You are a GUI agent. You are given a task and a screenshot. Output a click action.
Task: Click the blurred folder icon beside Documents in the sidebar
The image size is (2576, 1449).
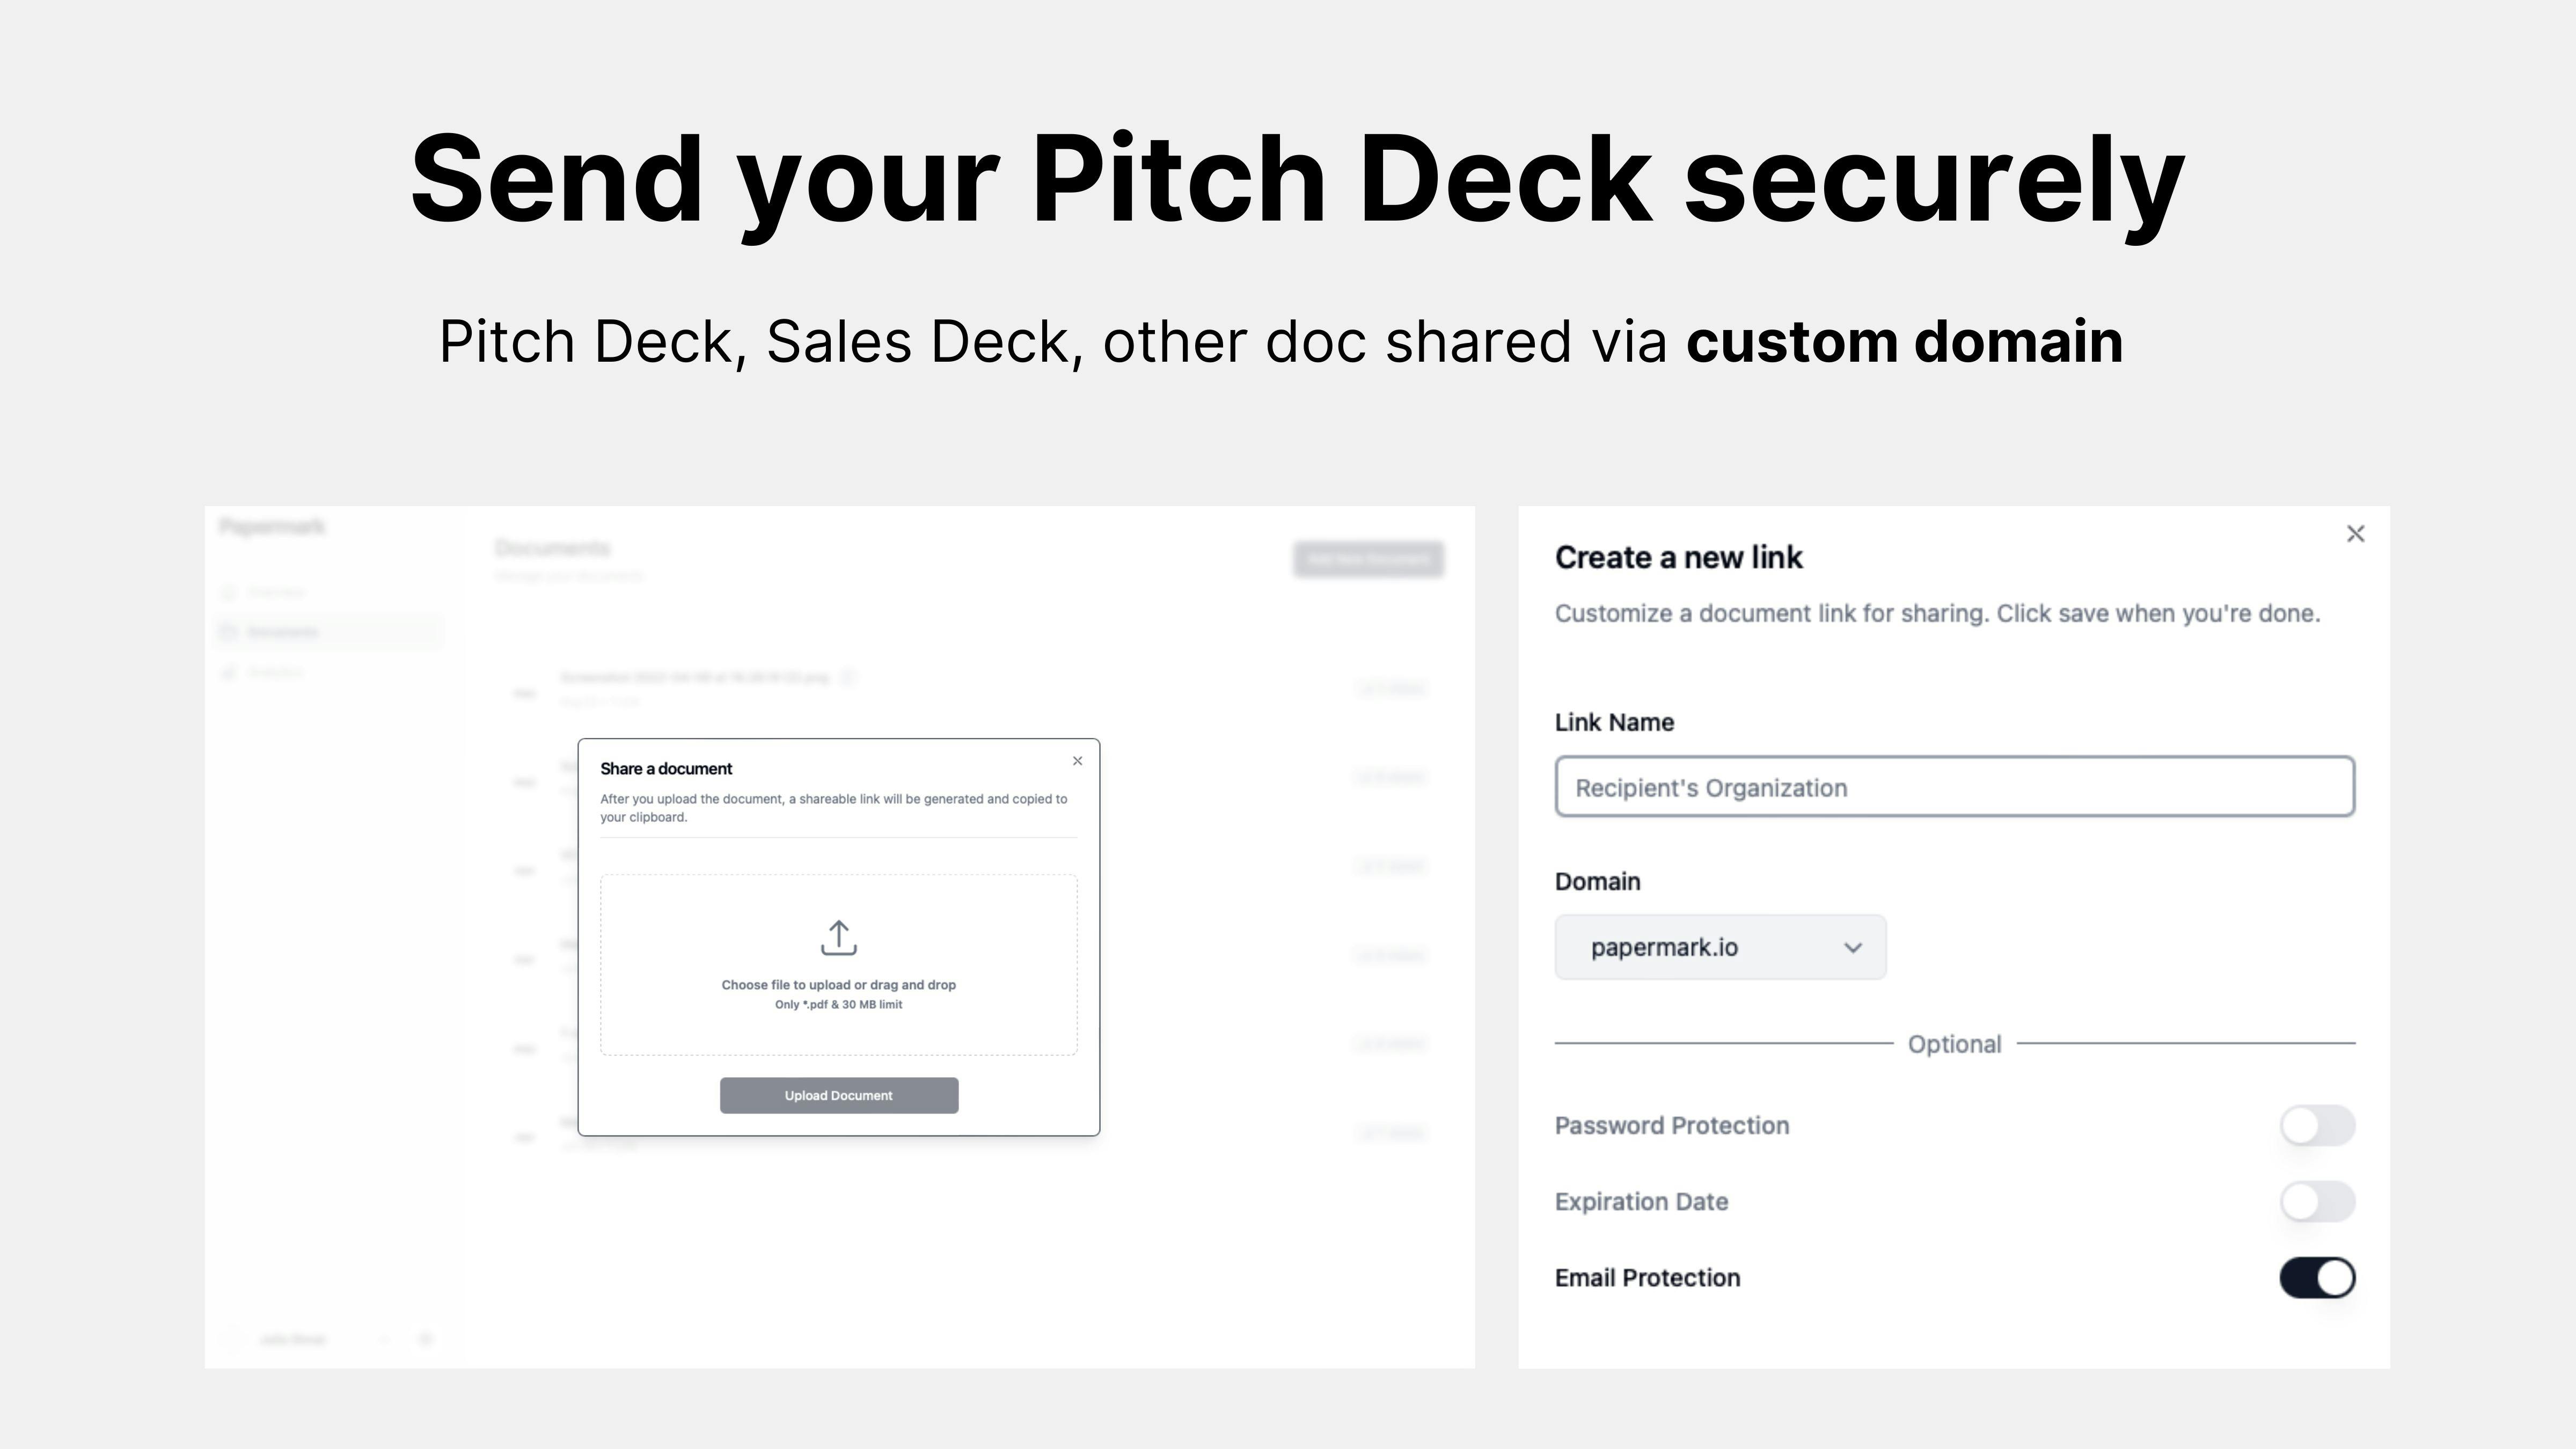click(229, 632)
